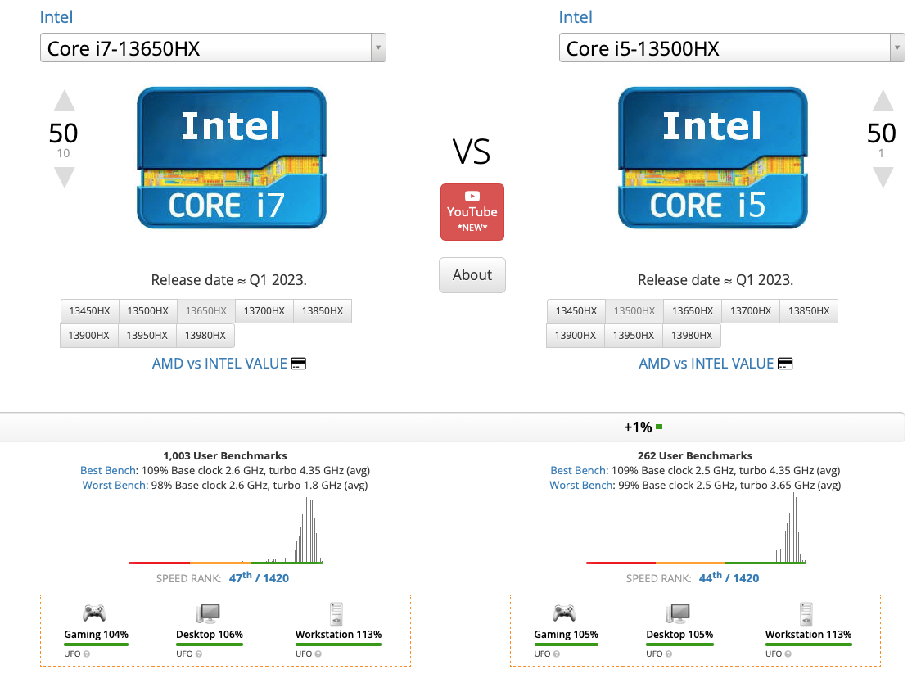Image resolution: width=912 pixels, height=674 pixels.
Task: Upvote the Core i5-13500HX processor
Action: coord(883,101)
